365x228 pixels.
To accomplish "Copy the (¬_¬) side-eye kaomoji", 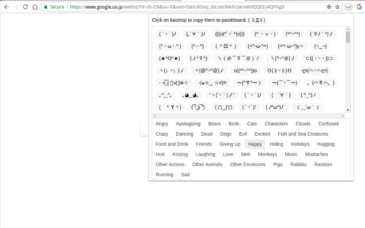I will pos(320,46).
